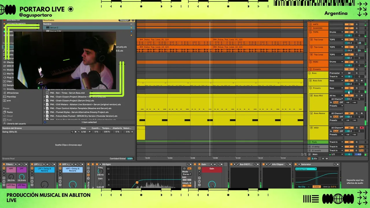Toggle the EQ Eight device on/off

tap(97, 164)
